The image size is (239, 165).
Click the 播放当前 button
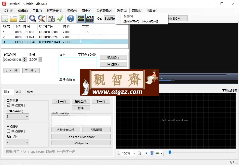click(81, 101)
